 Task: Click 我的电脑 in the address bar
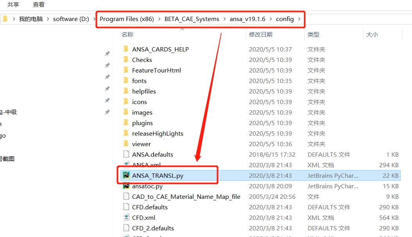pos(31,19)
